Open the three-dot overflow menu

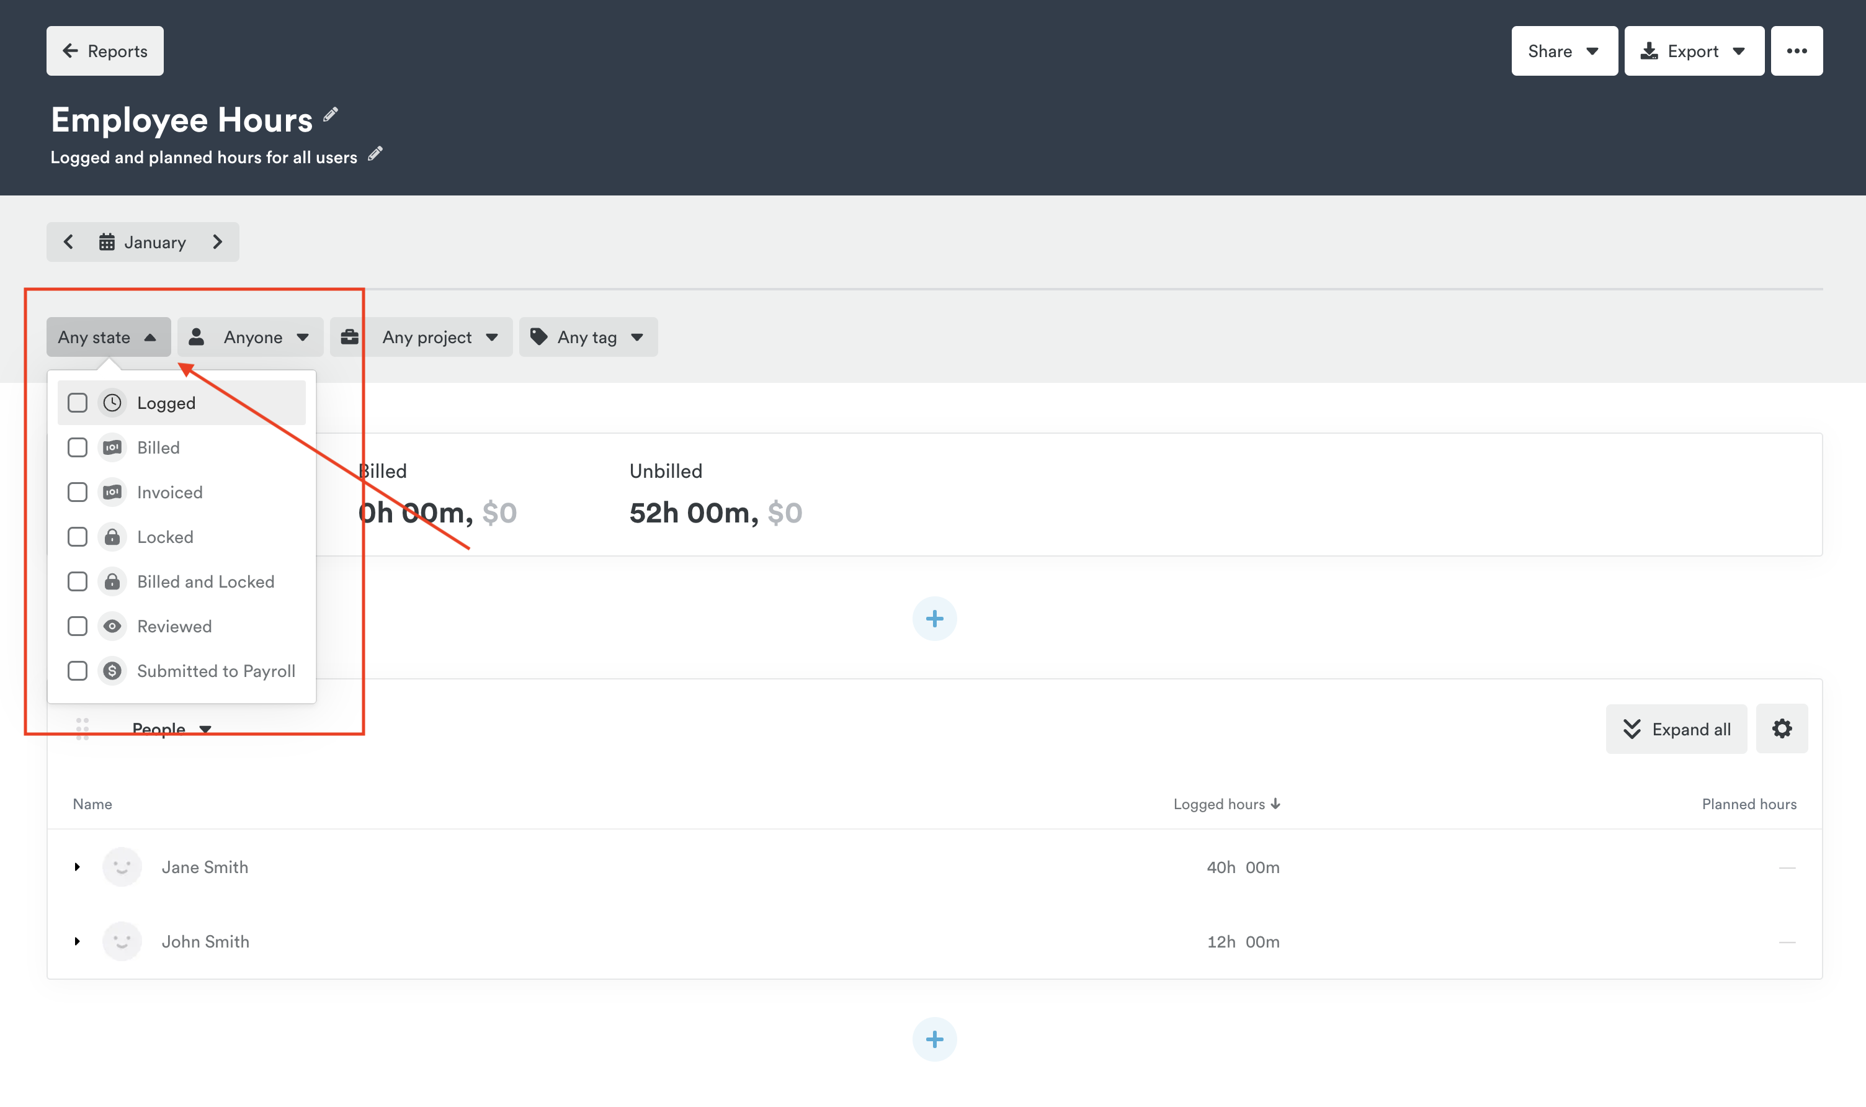1797,50
